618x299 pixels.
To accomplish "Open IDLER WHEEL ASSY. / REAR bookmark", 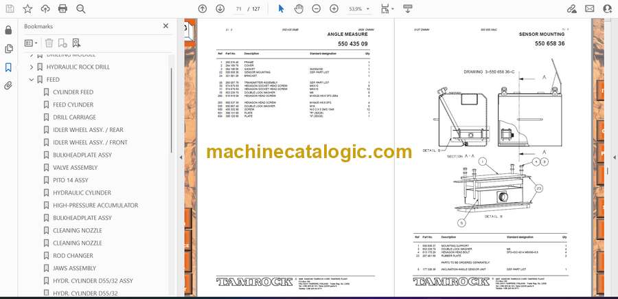I will pos(88,130).
